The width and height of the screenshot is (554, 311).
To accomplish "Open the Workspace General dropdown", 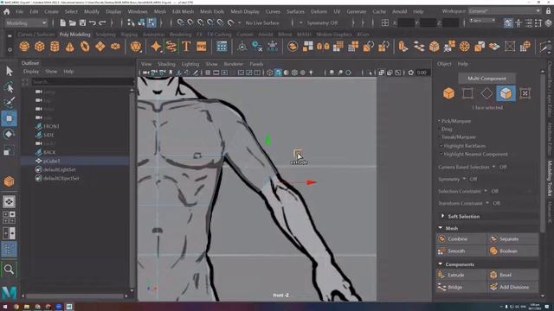I will 504,11.
